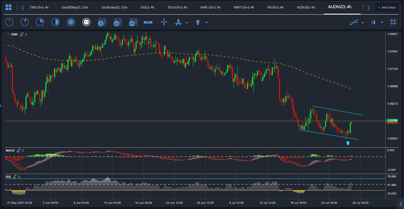Image resolution: width=404 pixels, height=209 pixels.
Task: Toggle the chart grid icon
Action: [x=393, y=22]
